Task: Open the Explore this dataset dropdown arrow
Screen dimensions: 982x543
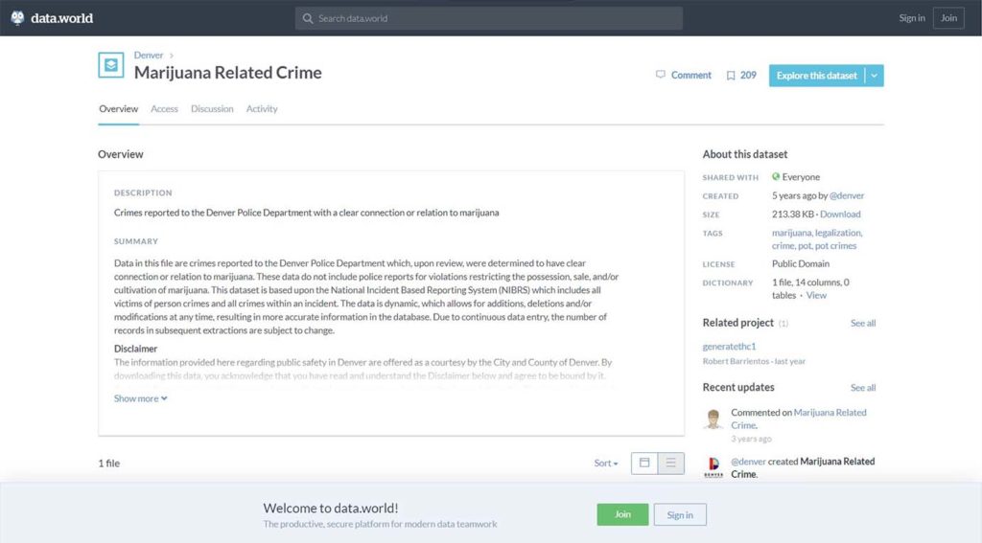Action: [x=875, y=76]
